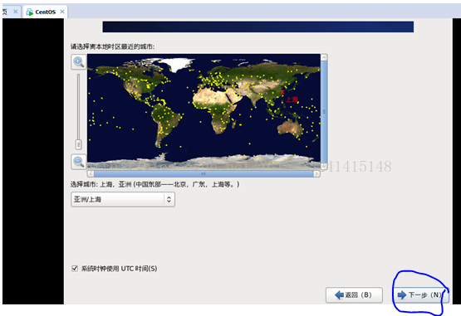The width and height of the screenshot is (461, 316).
Task: Click the blue back arrow icon
Action: tap(339, 295)
